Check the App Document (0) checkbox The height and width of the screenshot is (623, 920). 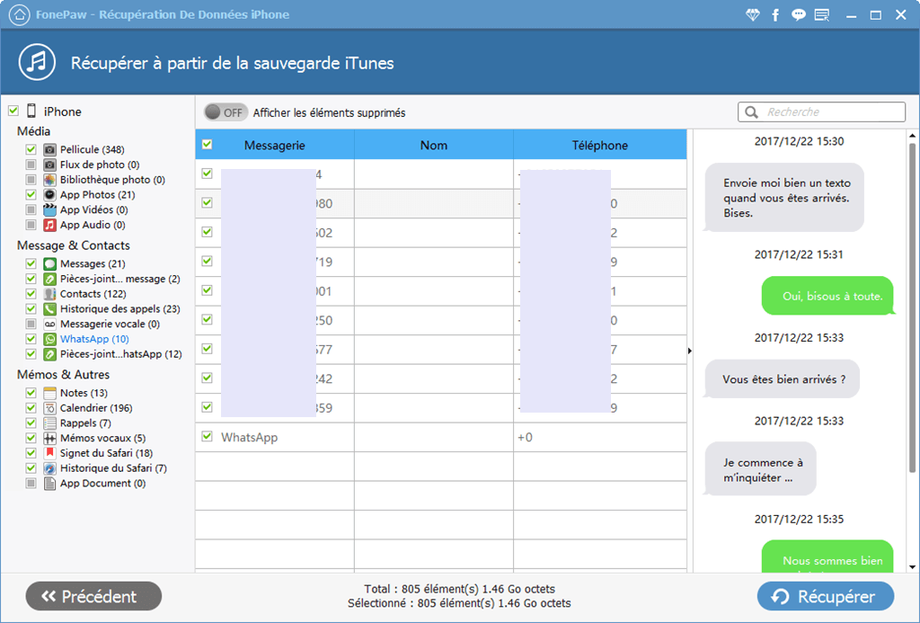[x=31, y=484]
